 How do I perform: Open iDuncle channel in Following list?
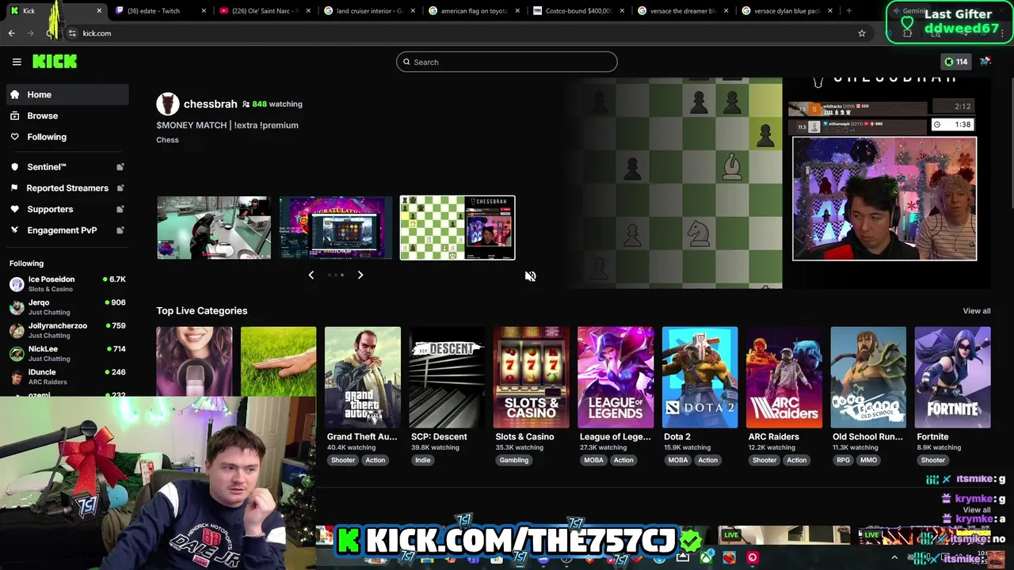coord(67,376)
